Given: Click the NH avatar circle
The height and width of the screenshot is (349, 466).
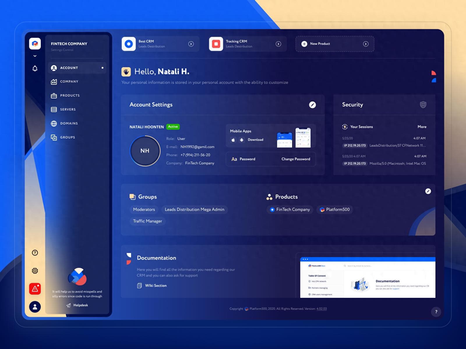Looking at the screenshot, I should coord(145,151).
